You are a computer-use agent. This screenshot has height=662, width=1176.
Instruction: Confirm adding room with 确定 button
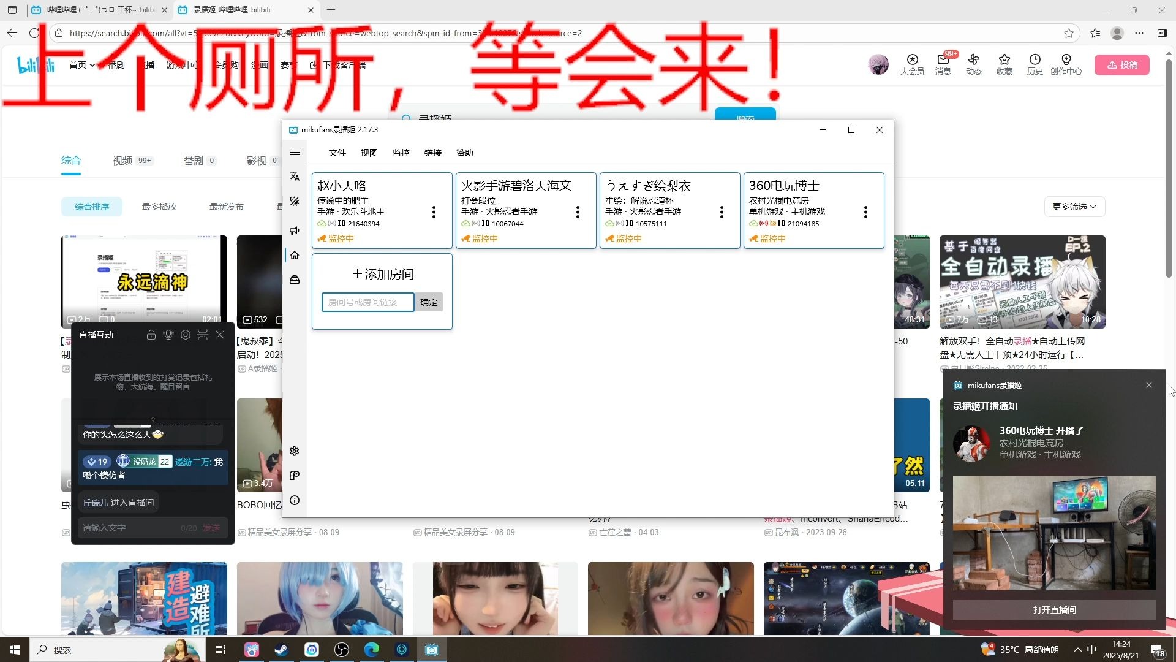pos(429,302)
